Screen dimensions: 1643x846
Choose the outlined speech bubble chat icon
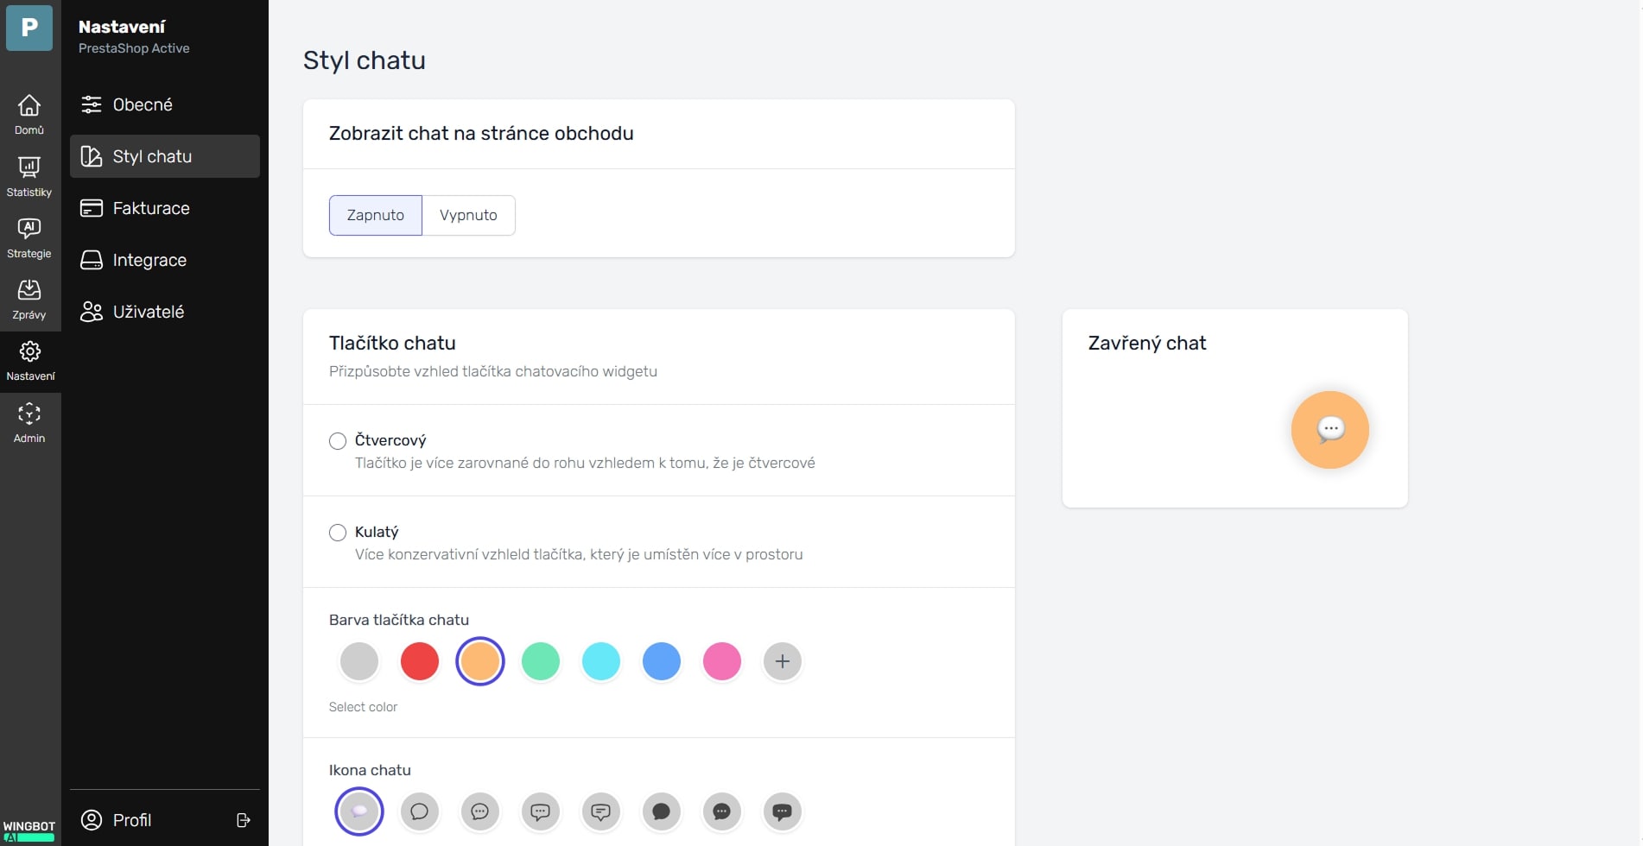[420, 811]
